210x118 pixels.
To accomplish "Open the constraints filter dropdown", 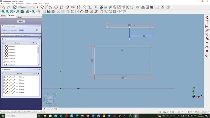I will pyautogui.click(x=18, y=43).
